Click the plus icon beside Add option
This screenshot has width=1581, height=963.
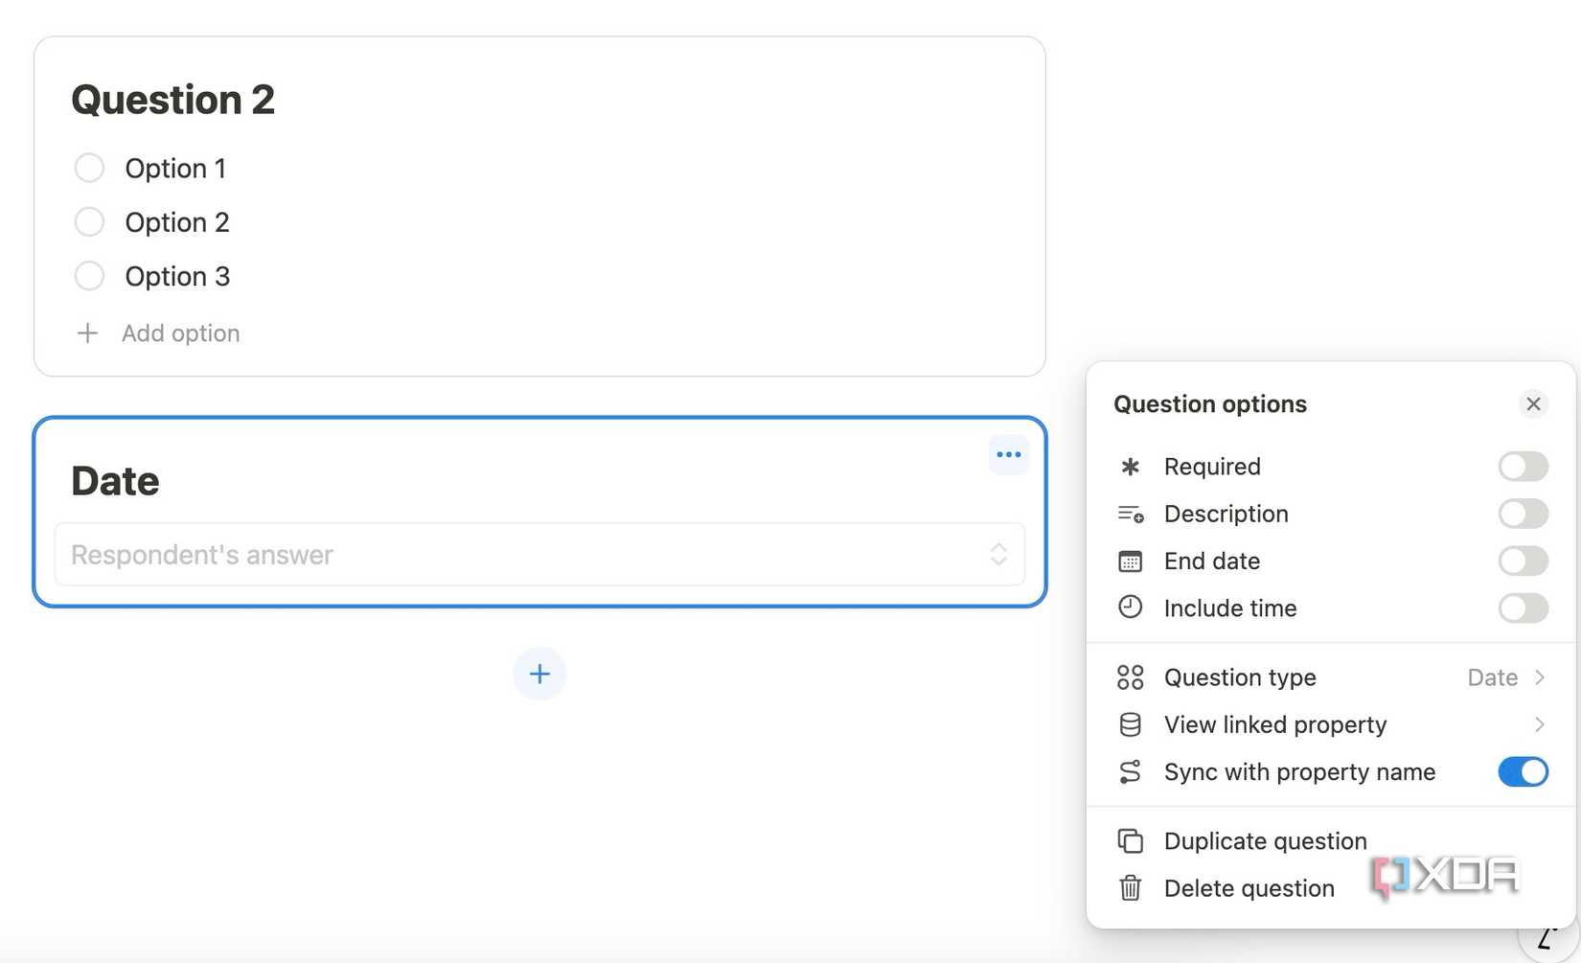(x=87, y=333)
